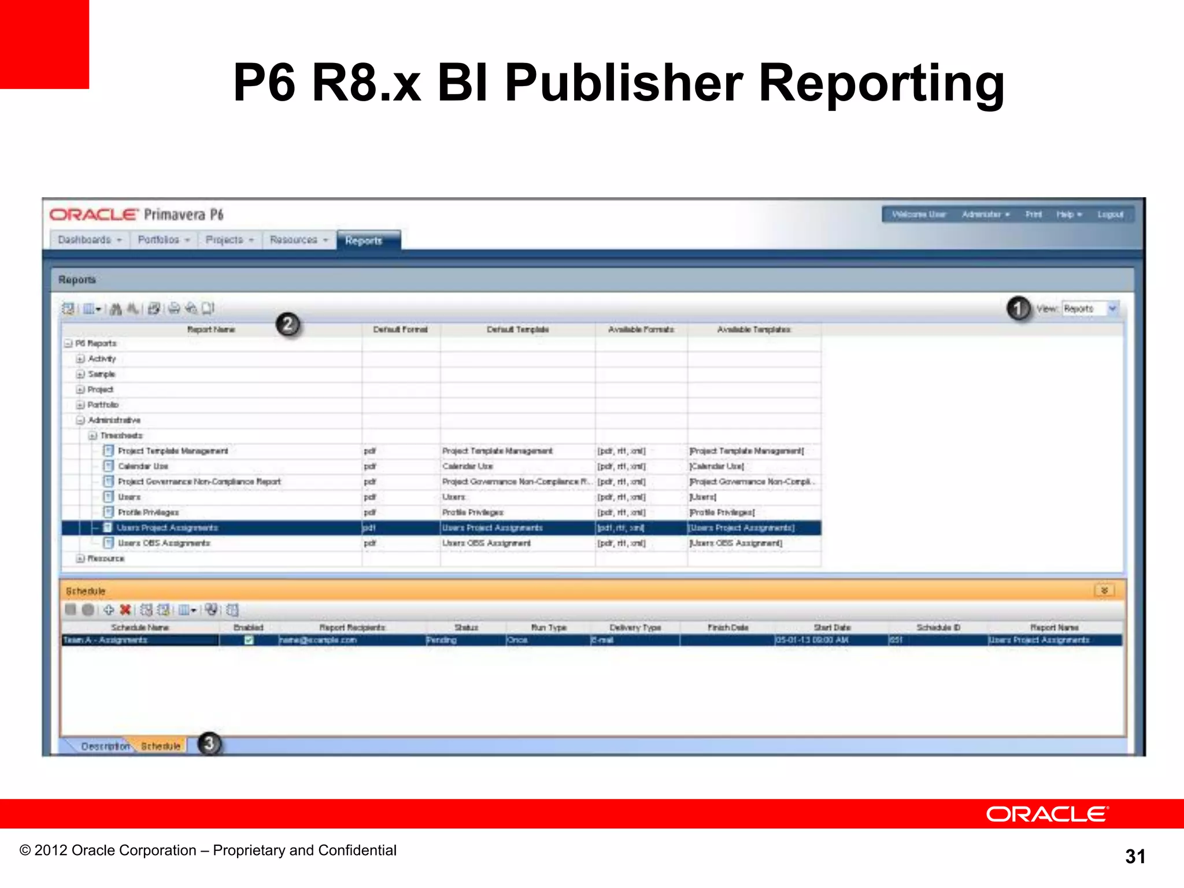Viewport: 1184px width, 888px height.
Task: Expand the Portfolio folder
Action: coord(80,405)
